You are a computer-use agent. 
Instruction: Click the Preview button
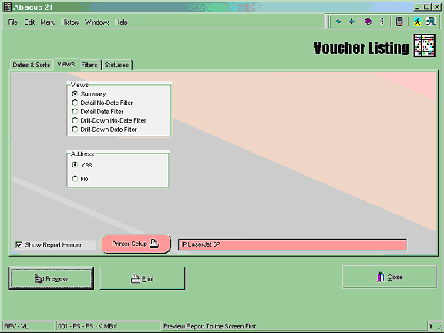[x=51, y=278]
